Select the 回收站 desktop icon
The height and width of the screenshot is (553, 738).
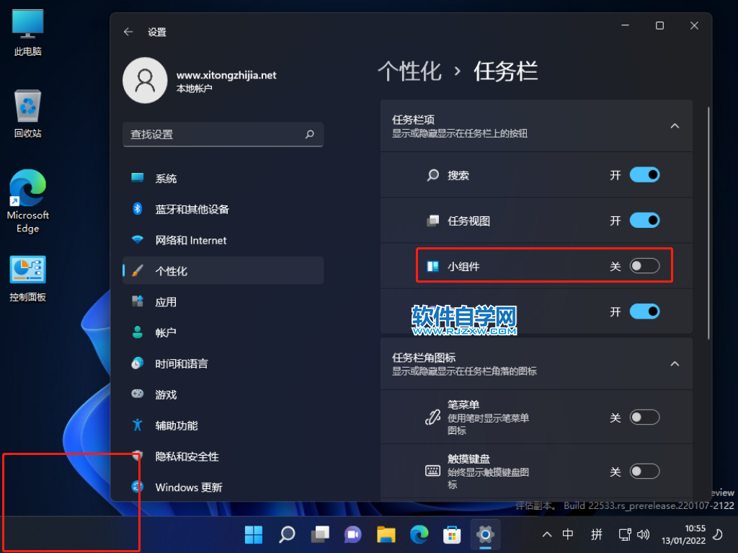[x=28, y=114]
